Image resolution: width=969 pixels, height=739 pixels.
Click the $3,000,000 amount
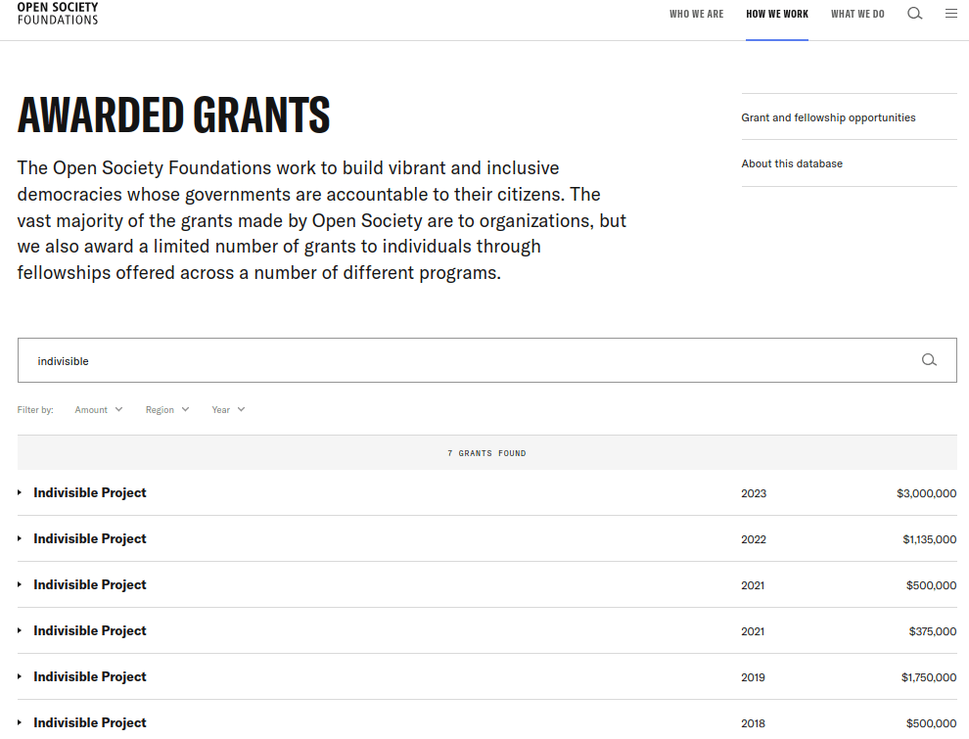point(926,493)
